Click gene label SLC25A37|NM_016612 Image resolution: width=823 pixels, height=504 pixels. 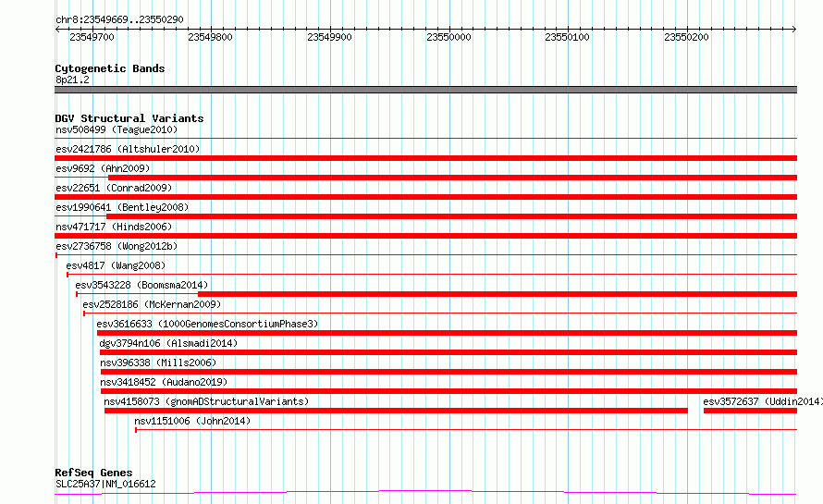pyautogui.click(x=105, y=484)
